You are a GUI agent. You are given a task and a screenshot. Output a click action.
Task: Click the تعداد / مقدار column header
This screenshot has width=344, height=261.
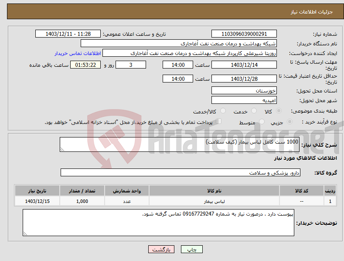click(x=82, y=191)
